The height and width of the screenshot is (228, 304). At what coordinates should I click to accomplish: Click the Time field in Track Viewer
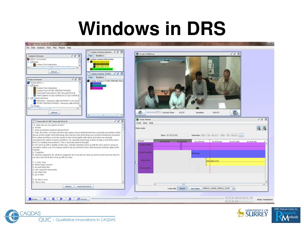(178, 135)
